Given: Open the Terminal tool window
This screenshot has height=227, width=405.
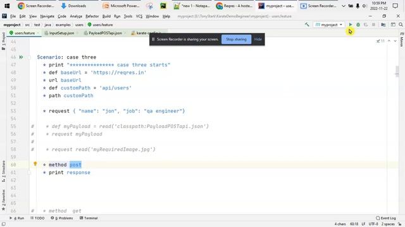Looking at the screenshot, I should pyautogui.click(x=89, y=218).
